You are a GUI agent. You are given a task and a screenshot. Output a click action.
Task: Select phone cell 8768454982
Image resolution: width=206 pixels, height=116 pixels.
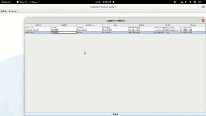click(192, 30)
